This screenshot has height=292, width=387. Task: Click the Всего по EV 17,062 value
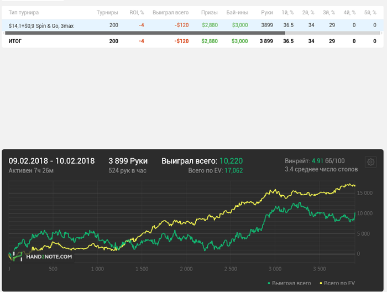pos(216,170)
